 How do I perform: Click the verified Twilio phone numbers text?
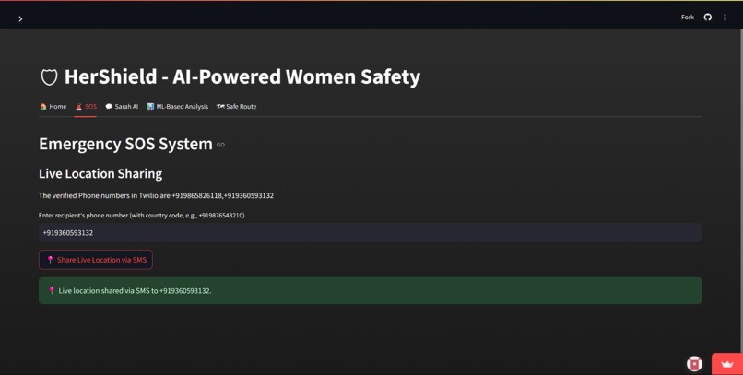(x=157, y=195)
